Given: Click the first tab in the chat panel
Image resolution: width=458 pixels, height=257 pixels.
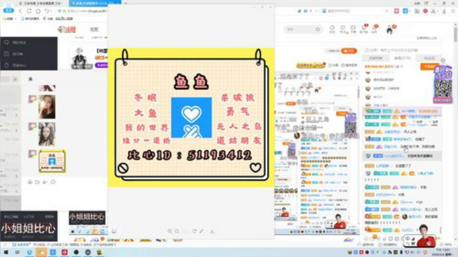Looking at the screenshot, I should tap(376, 58).
